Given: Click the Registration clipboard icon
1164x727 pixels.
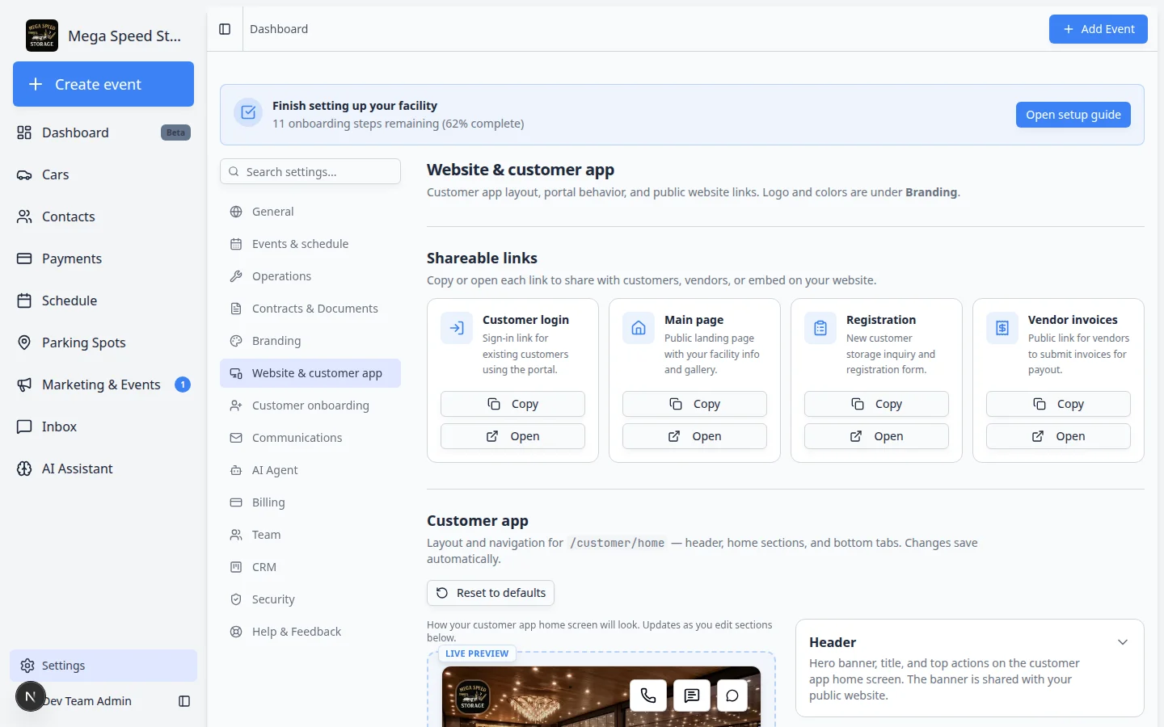Looking at the screenshot, I should tap(820, 328).
